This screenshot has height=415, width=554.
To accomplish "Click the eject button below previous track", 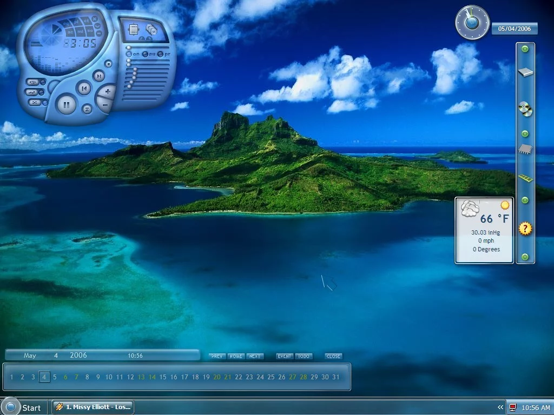I will click(87, 109).
